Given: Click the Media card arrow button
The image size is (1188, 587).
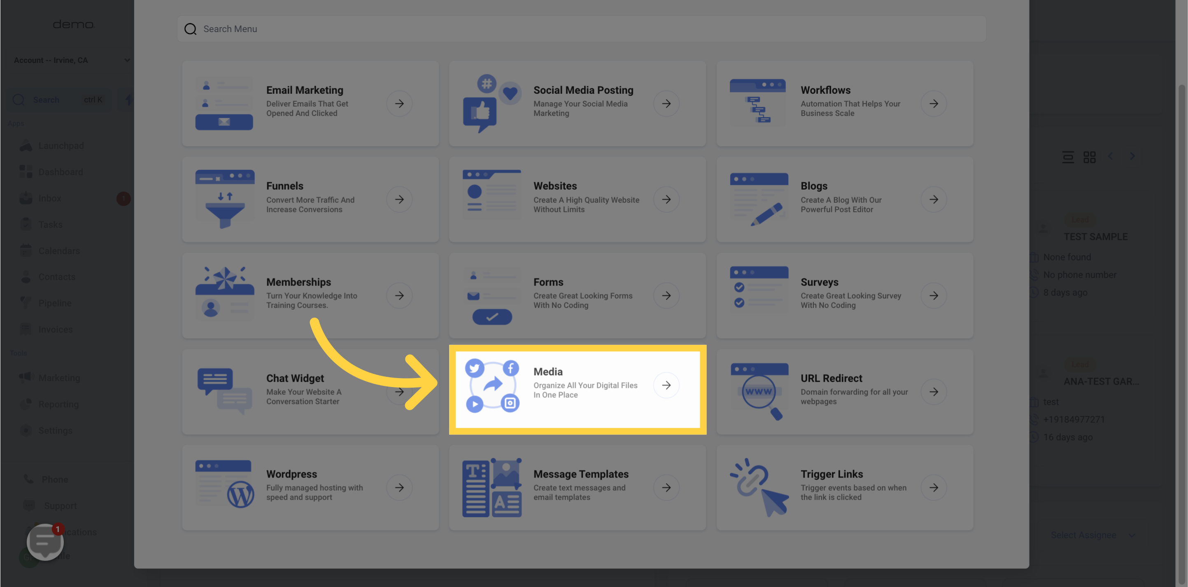Looking at the screenshot, I should click(x=666, y=385).
